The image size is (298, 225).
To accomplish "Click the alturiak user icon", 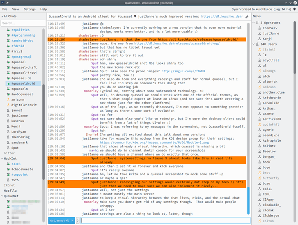I will (259, 82).
